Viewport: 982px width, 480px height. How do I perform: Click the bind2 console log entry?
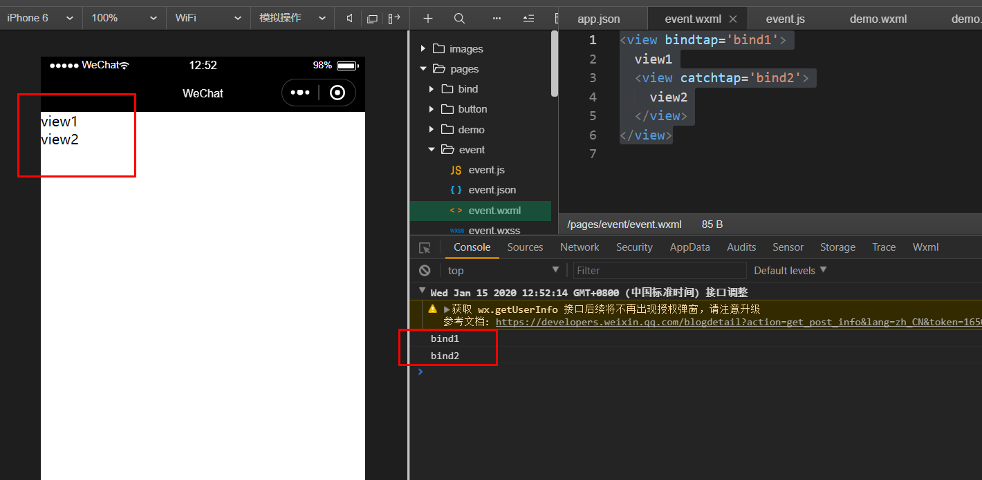[x=445, y=356]
